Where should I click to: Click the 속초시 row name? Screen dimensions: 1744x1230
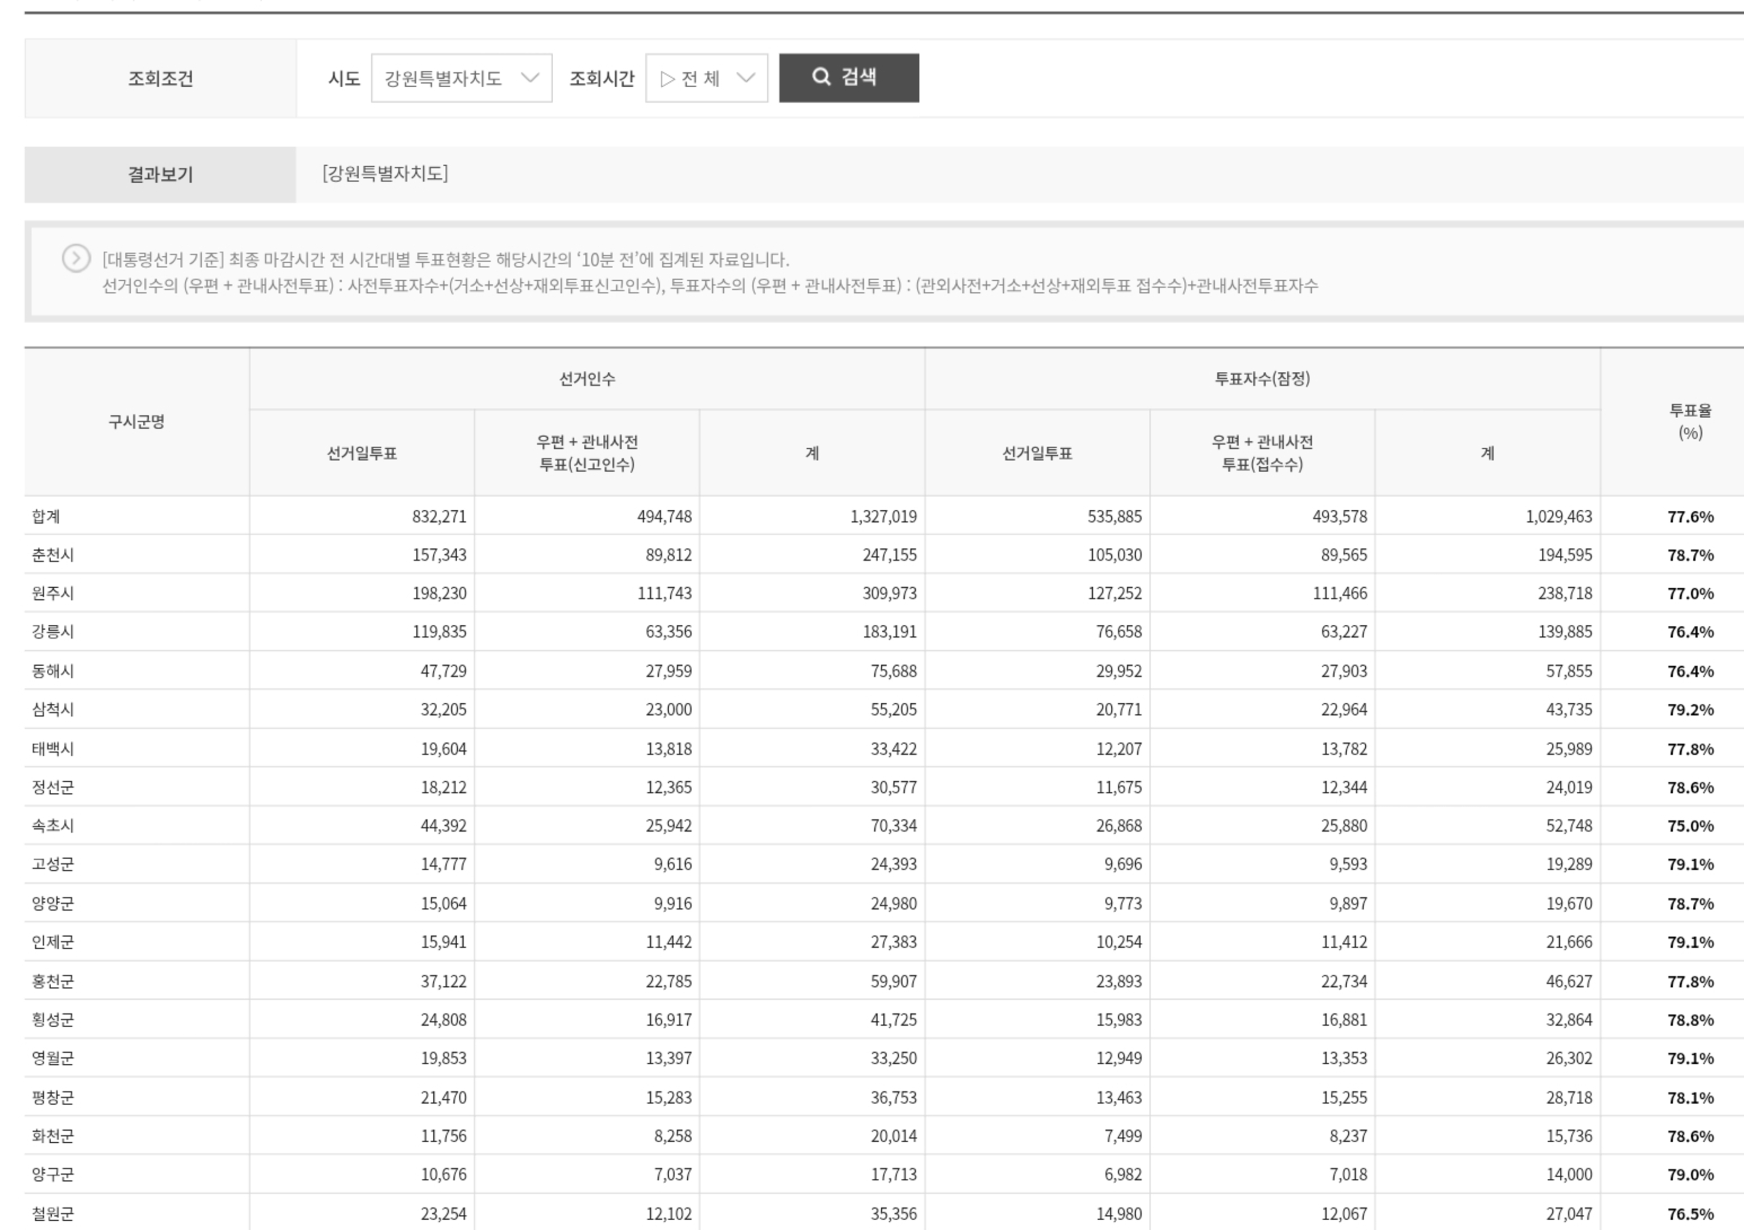[53, 826]
